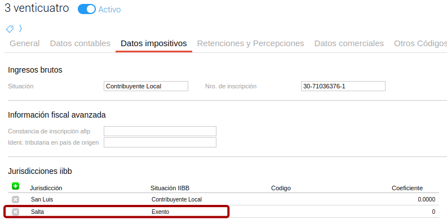This screenshot has width=447, height=224.
Task: Click the Nro. de inscripción field
Action: click(343, 86)
